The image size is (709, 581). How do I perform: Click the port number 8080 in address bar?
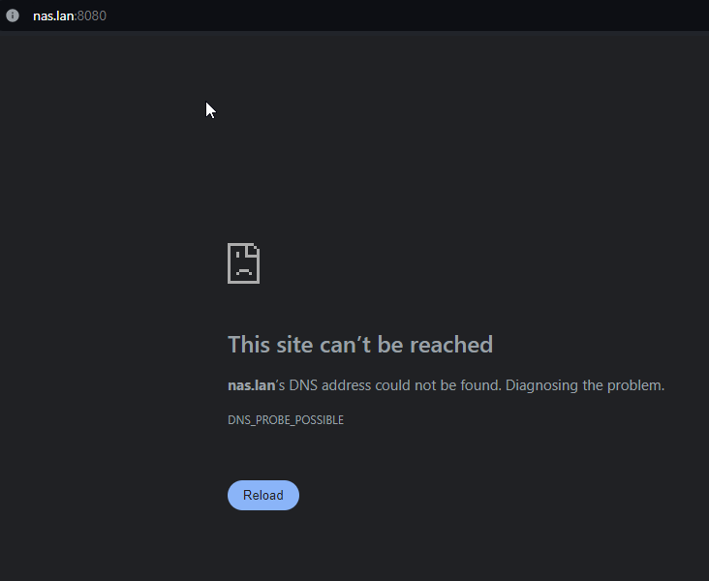[92, 15]
